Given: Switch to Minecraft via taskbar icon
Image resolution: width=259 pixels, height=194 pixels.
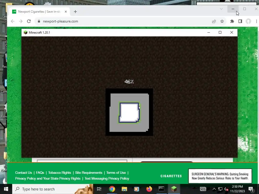Looking at the screenshot, I should (x=174, y=189).
